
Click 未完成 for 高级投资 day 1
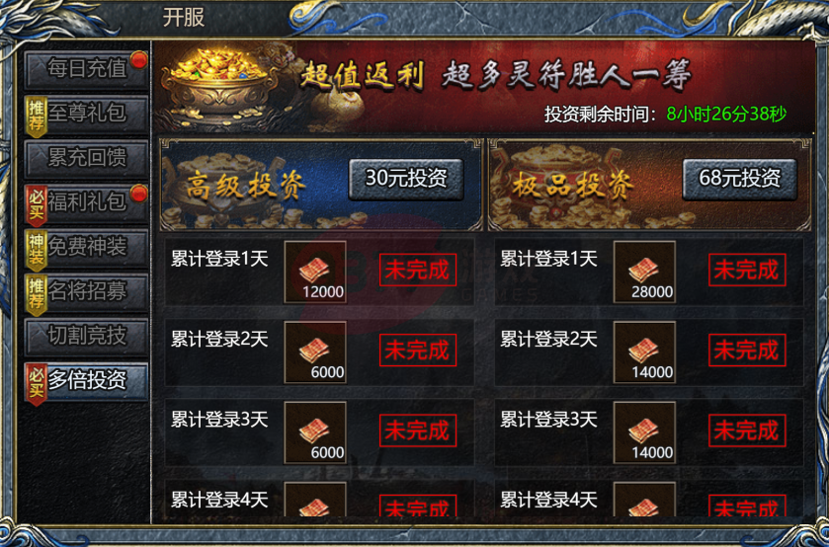point(418,271)
